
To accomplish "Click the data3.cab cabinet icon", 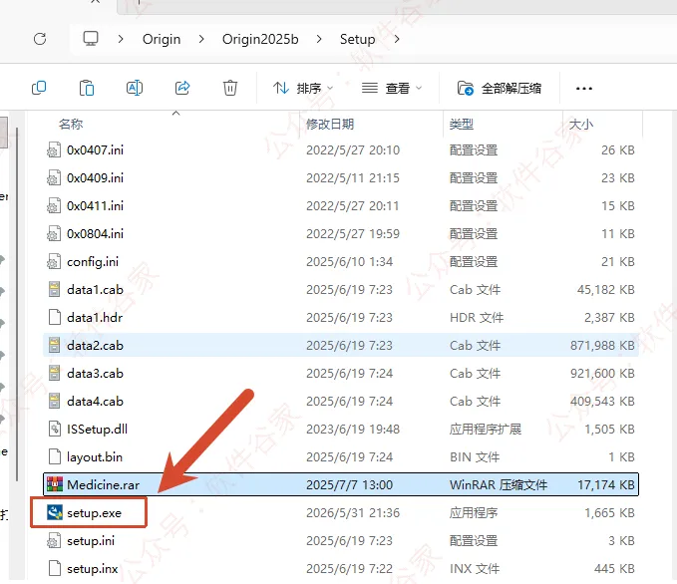I will [x=55, y=374].
